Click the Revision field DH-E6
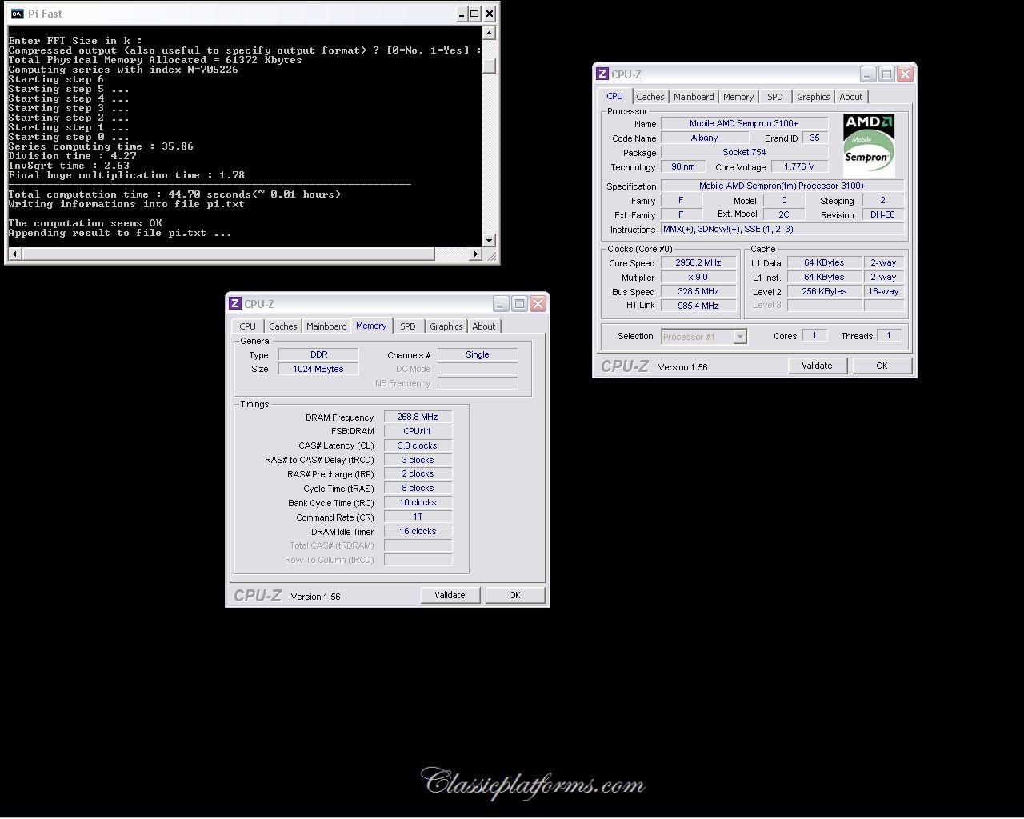The height and width of the screenshot is (819, 1024). click(x=883, y=214)
